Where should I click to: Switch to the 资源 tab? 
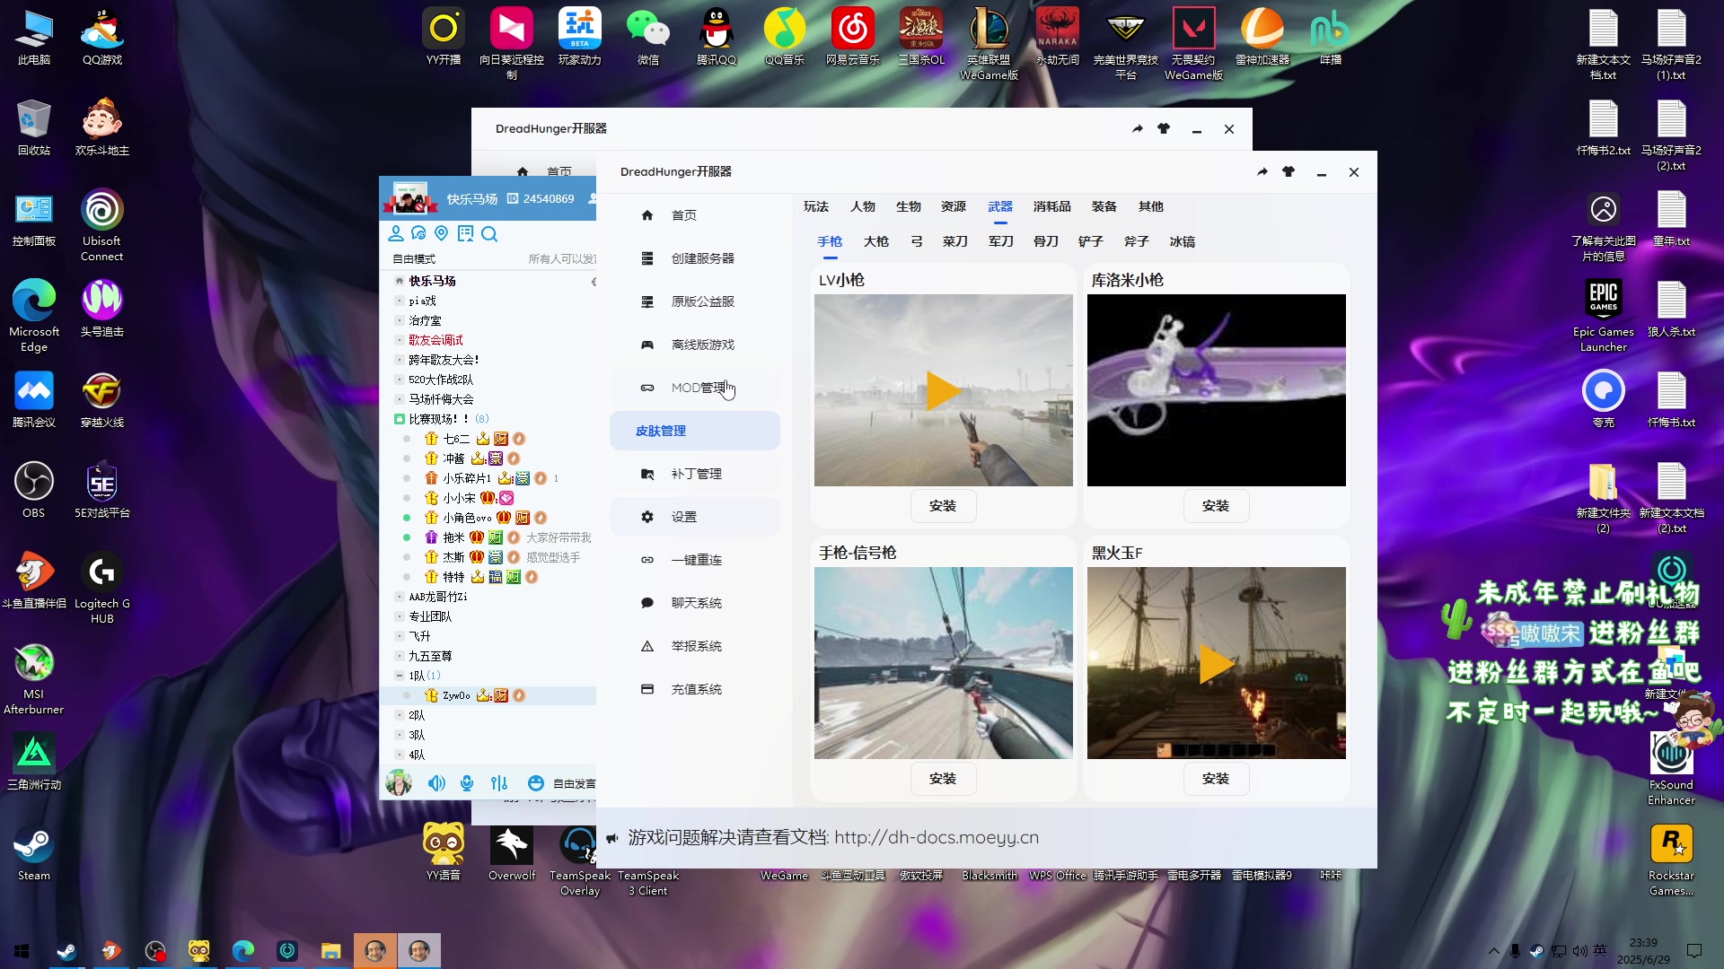[953, 206]
